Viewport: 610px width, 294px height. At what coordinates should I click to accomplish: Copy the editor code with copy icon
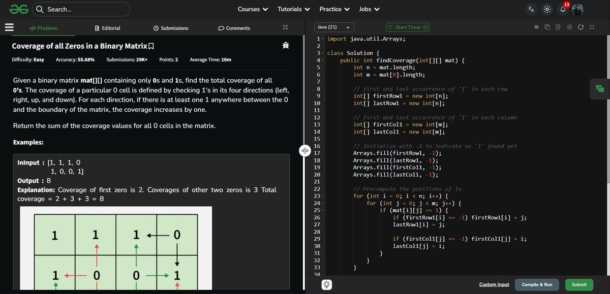click(547, 27)
